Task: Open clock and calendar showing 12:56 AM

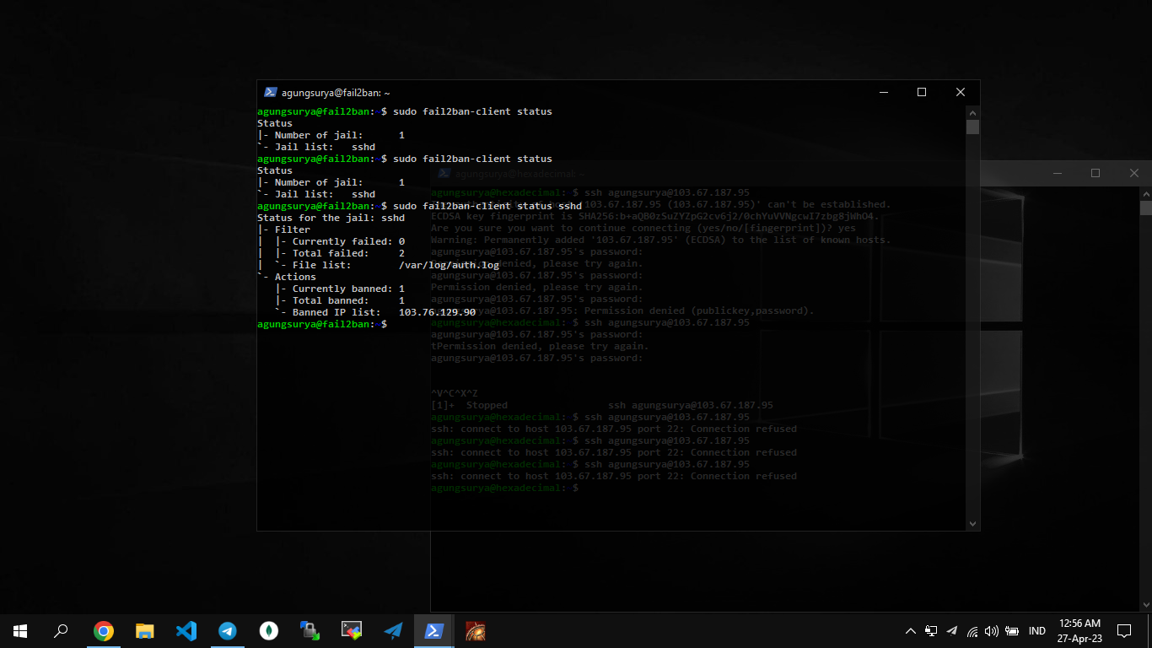Action: (x=1080, y=631)
